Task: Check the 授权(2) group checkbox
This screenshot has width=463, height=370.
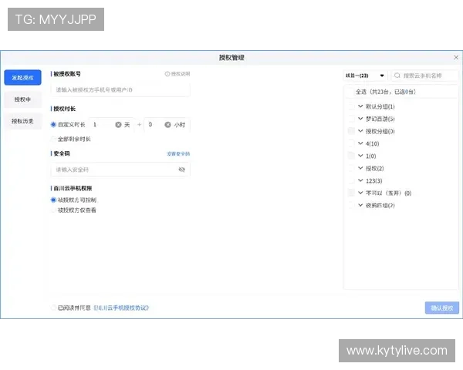Action: (x=351, y=168)
